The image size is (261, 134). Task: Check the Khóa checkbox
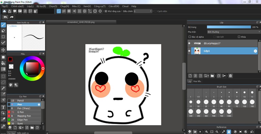[239, 37]
